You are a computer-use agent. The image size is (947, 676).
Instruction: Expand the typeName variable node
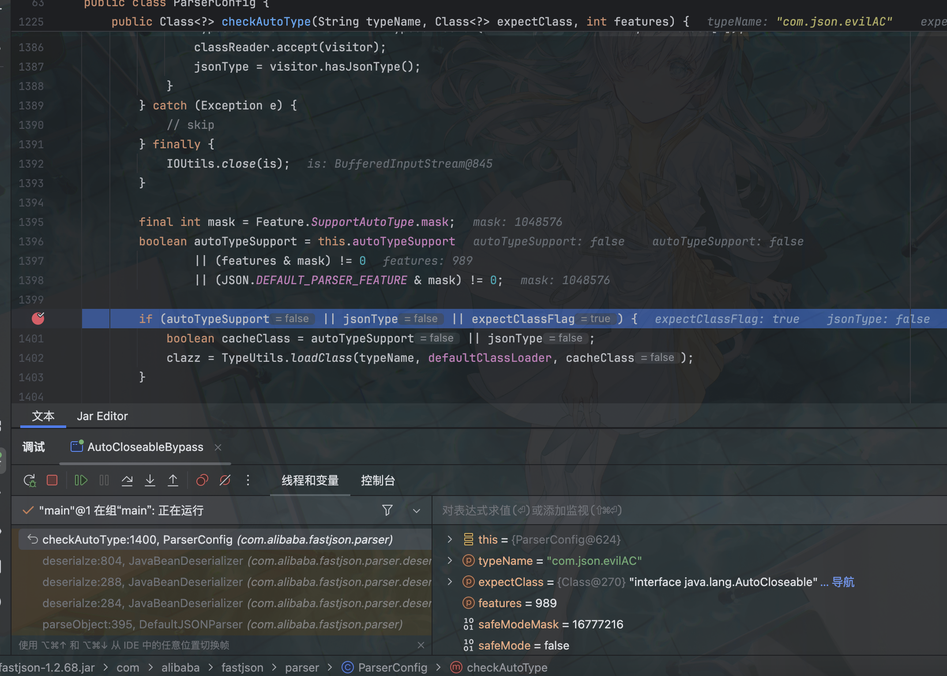450,560
